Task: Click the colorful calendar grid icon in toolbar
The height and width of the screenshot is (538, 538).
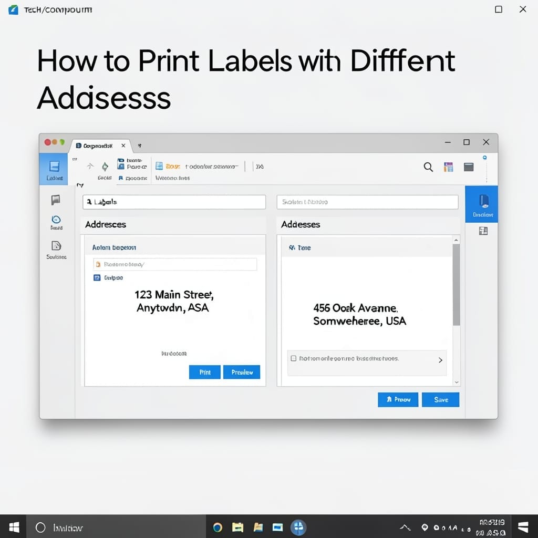Action: pos(448,167)
